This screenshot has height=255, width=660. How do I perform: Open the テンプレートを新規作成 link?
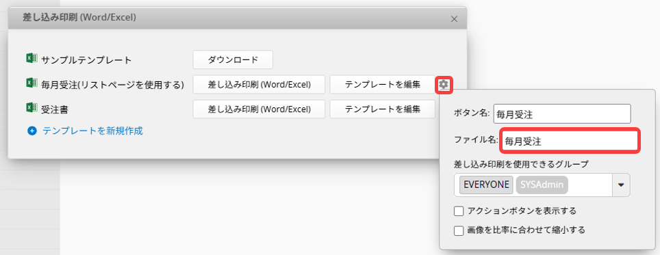[x=92, y=131]
